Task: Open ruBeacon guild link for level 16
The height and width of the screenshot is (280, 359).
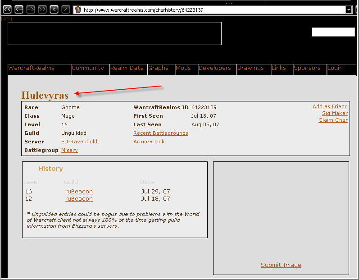Action: point(79,191)
